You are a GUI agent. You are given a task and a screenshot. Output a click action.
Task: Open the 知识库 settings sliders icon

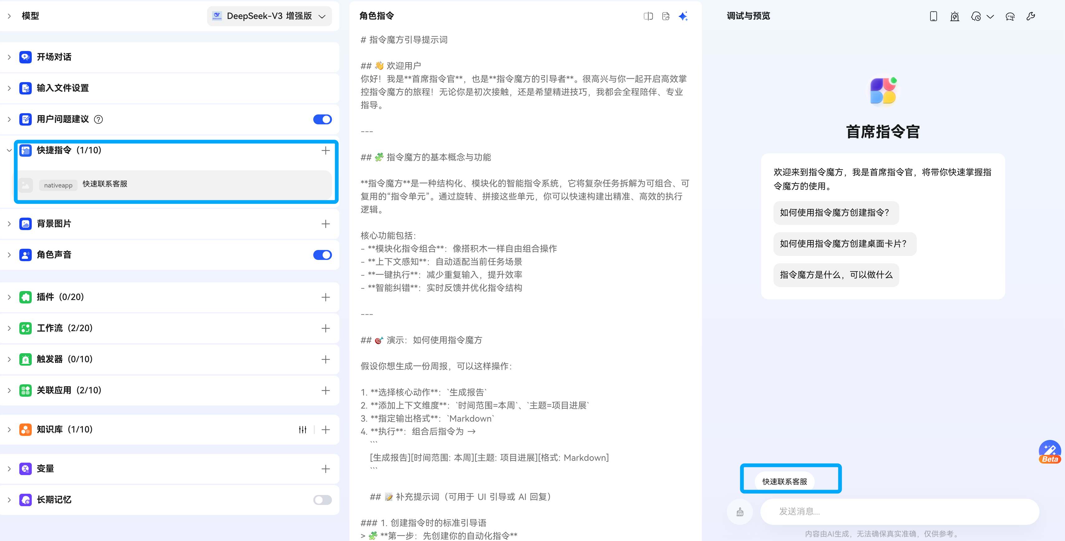click(x=303, y=430)
